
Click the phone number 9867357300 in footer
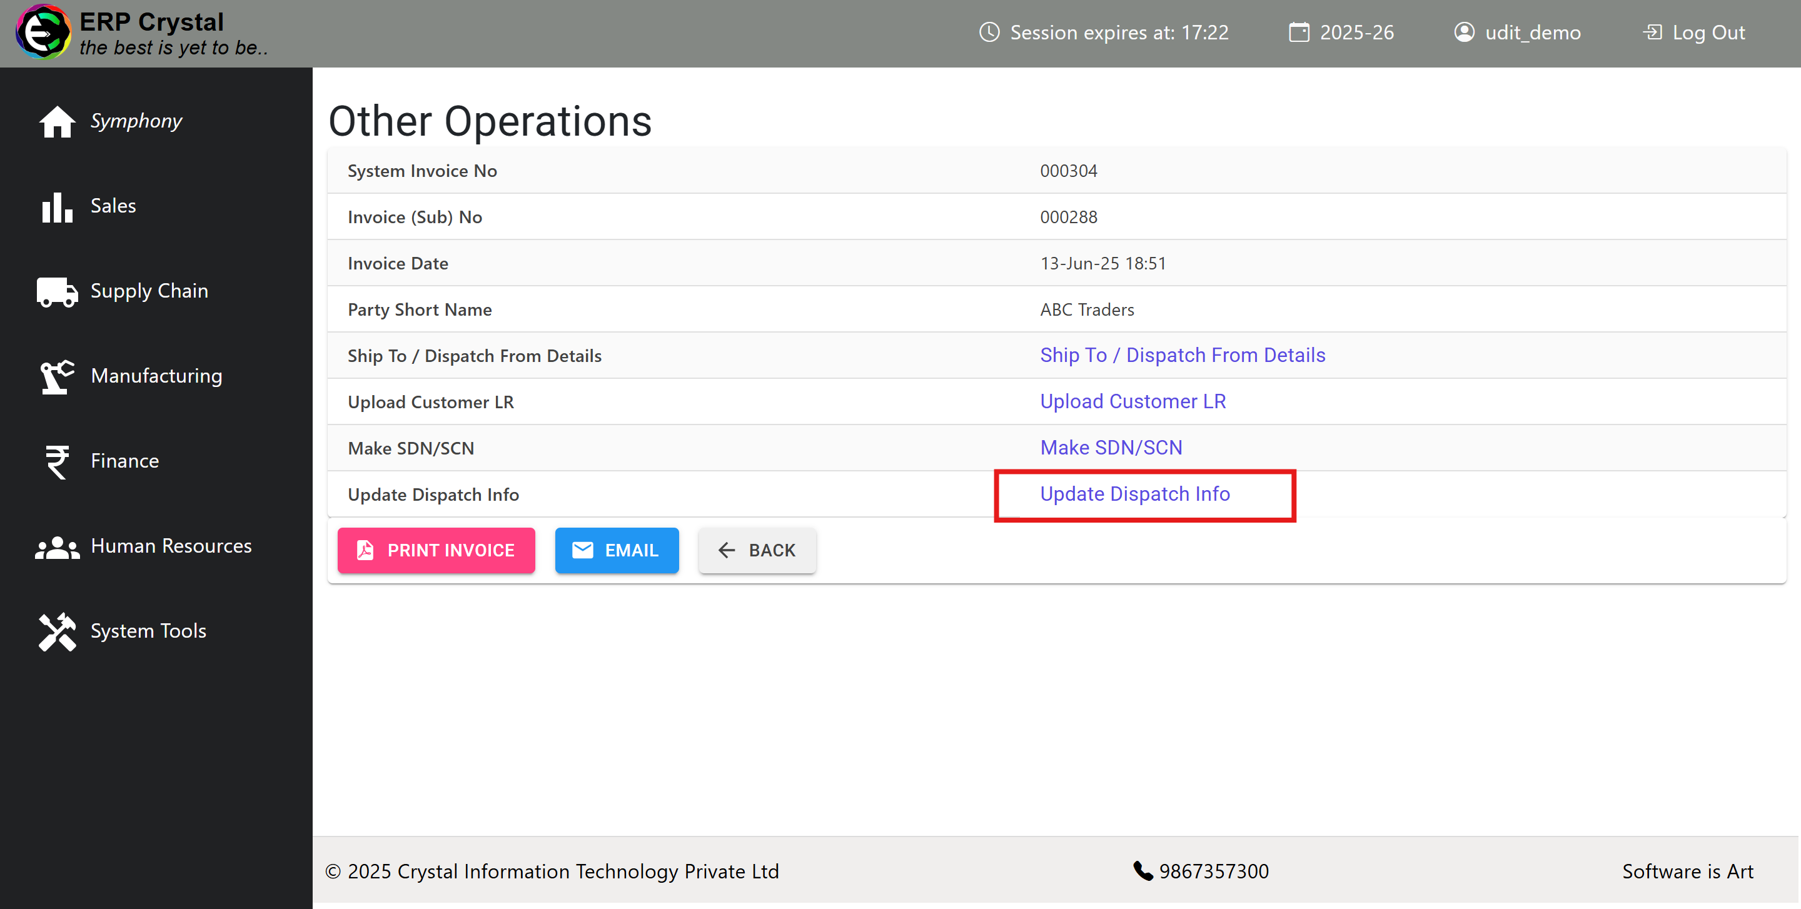tap(1213, 871)
